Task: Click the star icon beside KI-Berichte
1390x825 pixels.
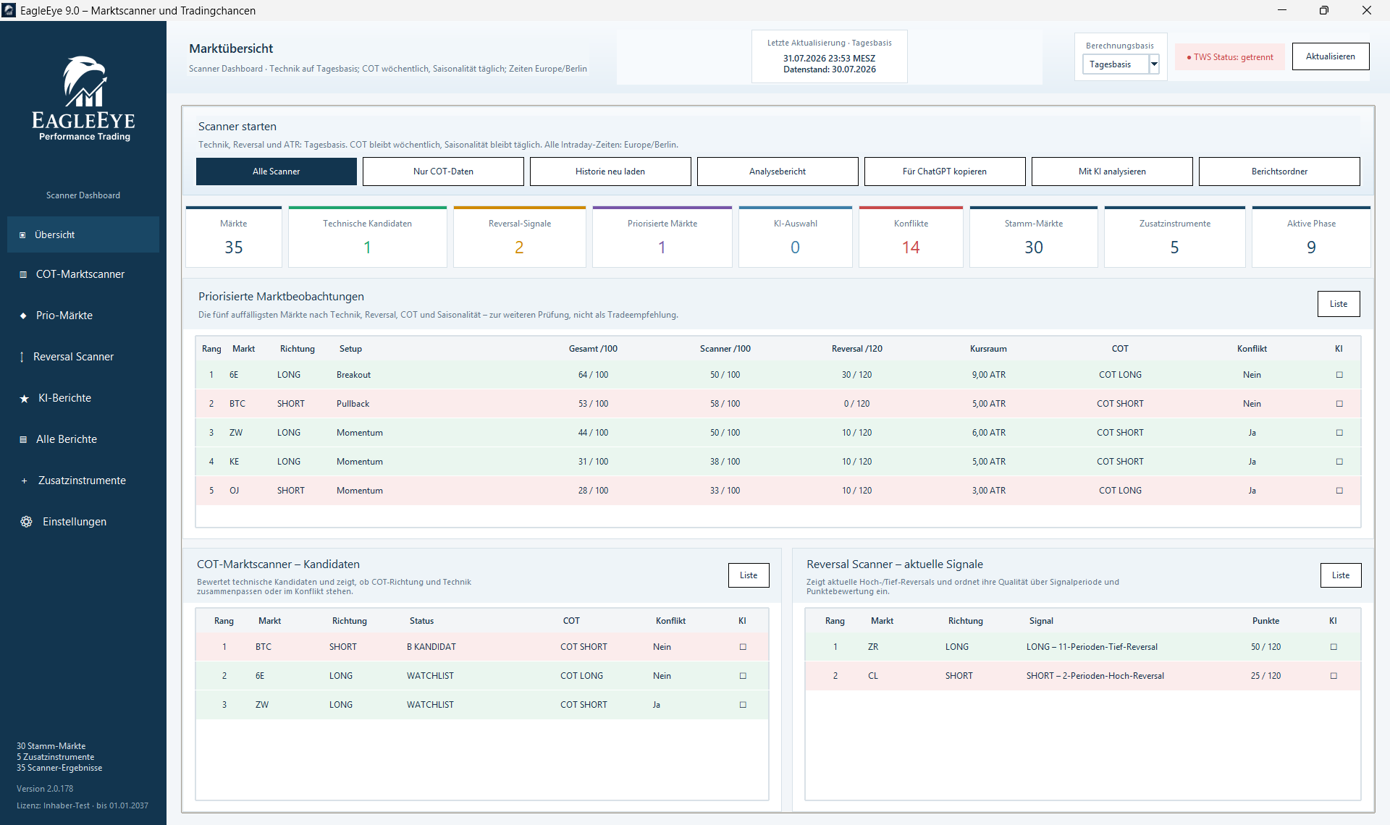Action: [24, 399]
